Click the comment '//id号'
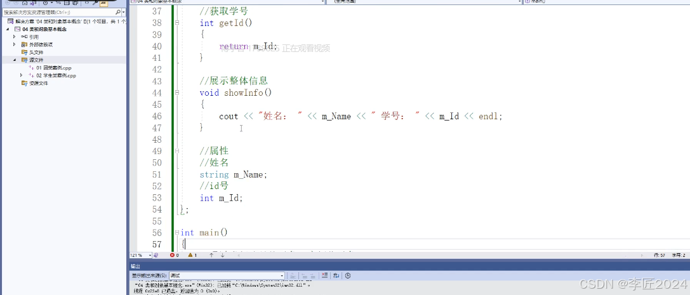This screenshot has width=690, height=295. tap(215, 187)
